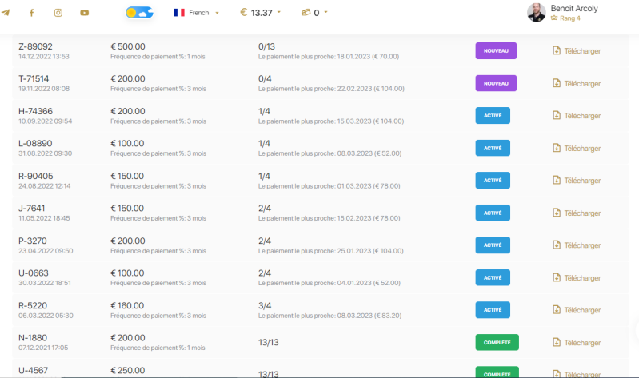
Task: Click Télécharger link for L-08890
Action: (x=577, y=149)
